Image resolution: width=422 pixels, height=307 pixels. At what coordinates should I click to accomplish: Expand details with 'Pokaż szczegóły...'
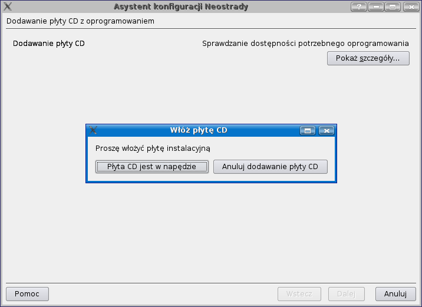[x=368, y=58]
